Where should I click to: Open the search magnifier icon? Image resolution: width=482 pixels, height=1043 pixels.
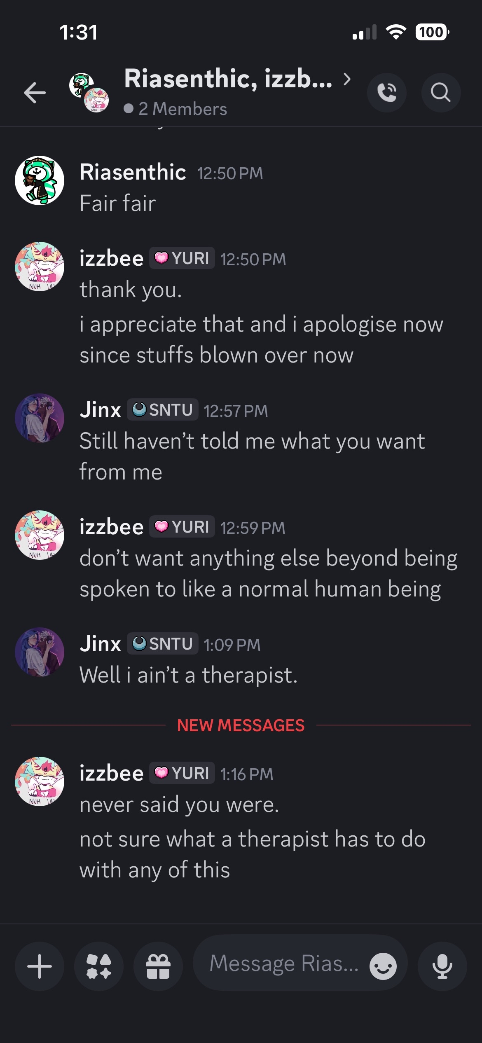pyautogui.click(x=441, y=92)
